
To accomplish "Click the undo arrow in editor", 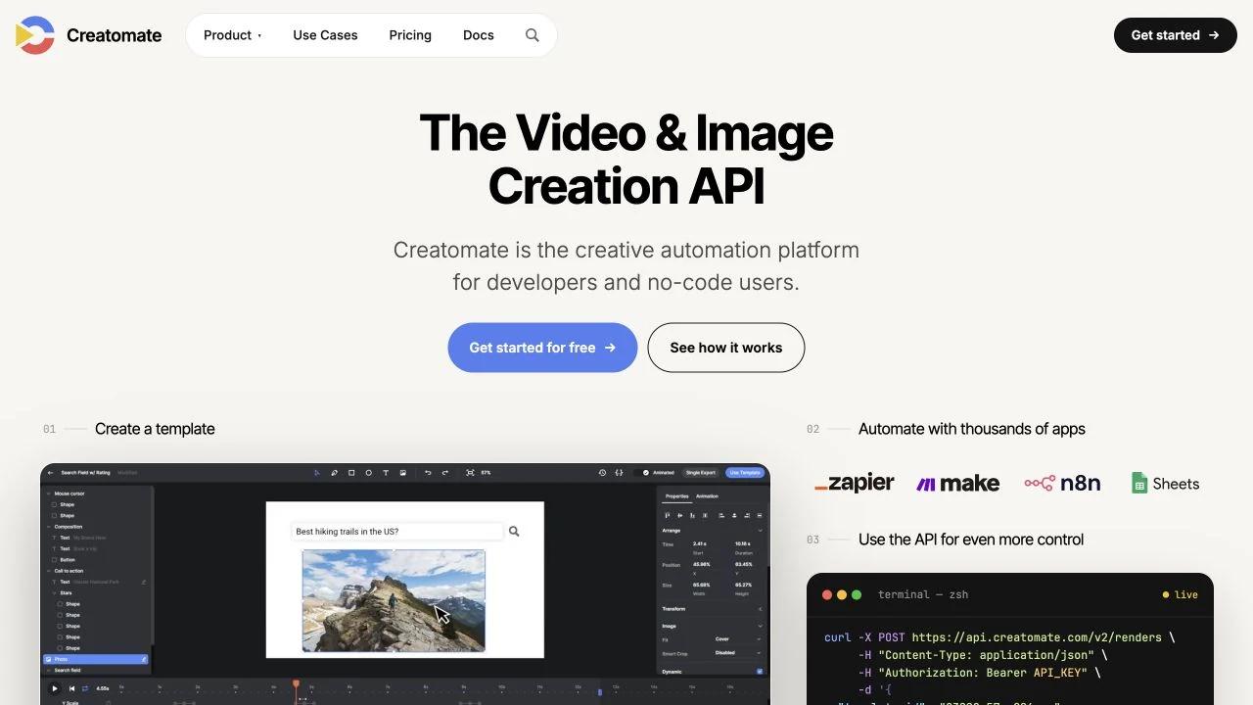I will click(x=428, y=473).
